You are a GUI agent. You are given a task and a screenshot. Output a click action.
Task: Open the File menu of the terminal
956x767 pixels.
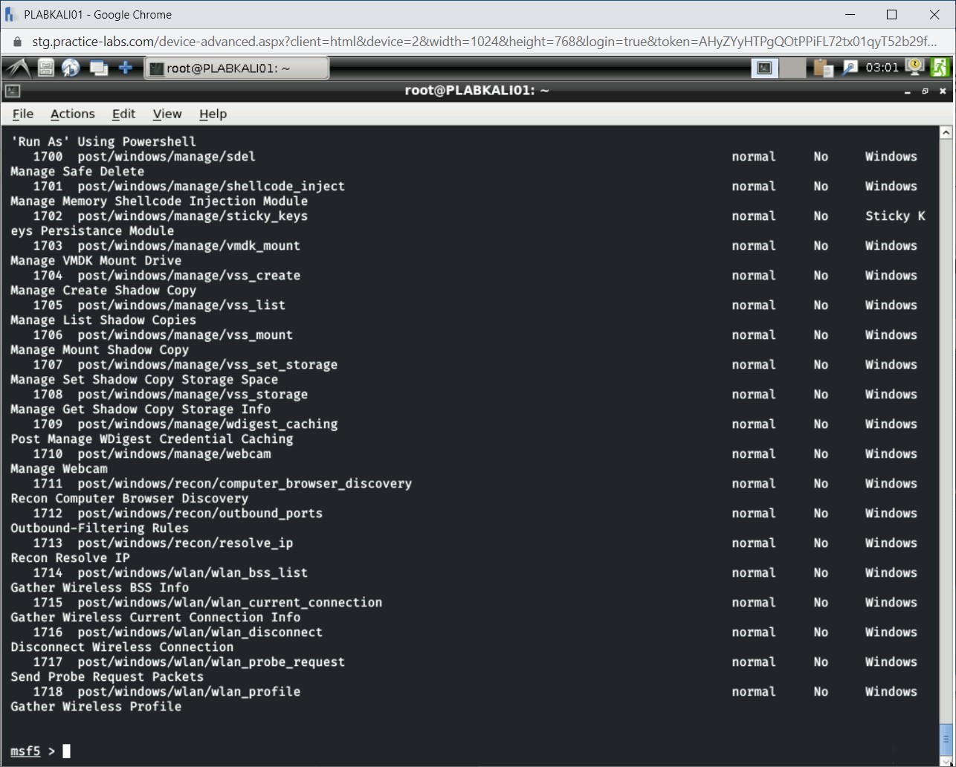click(22, 114)
